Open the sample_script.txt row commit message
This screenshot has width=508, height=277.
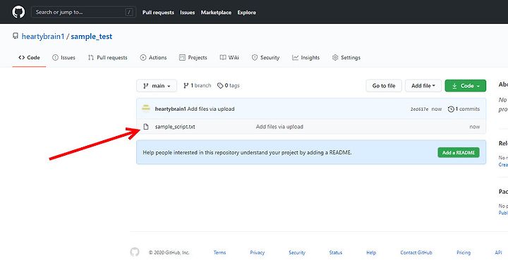(x=279, y=127)
